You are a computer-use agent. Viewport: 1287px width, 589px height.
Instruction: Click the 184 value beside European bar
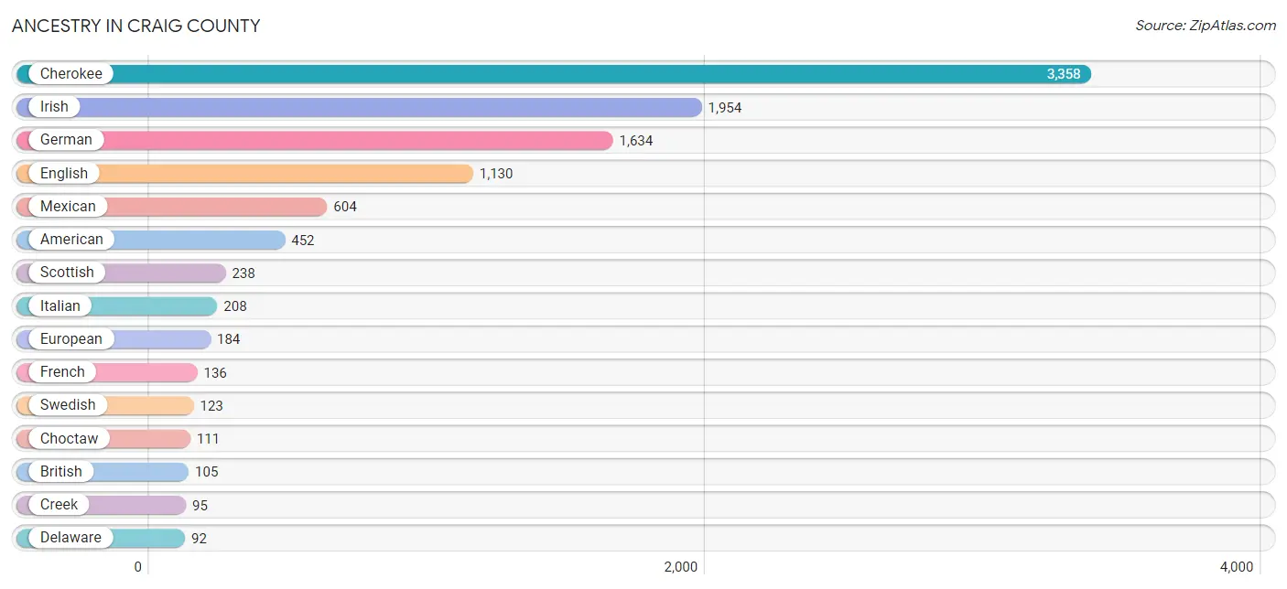(229, 339)
